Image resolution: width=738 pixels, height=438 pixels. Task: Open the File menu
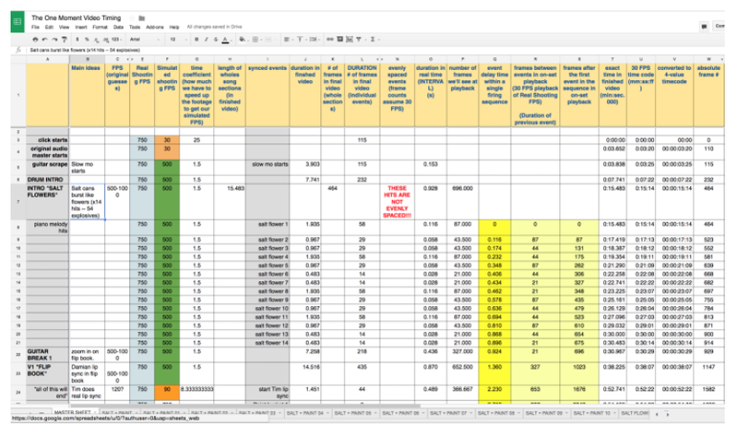(35, 28)
